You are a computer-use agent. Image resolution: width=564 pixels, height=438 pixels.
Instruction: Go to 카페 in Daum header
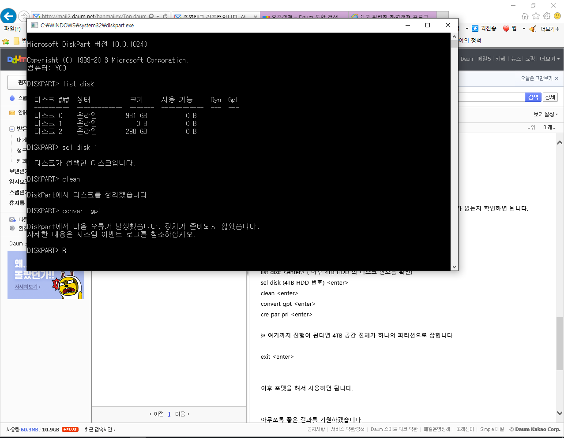[500, 59]
